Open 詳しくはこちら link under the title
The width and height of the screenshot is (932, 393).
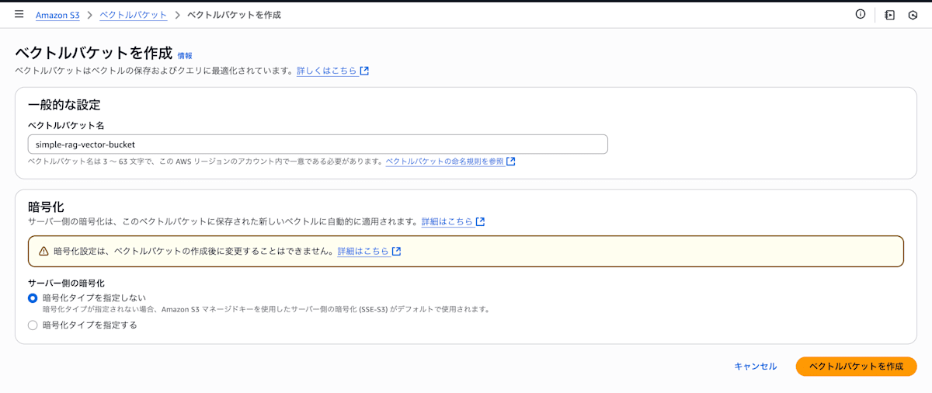[x=327, y=71]
